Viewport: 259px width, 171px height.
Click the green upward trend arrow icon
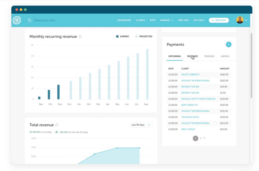tap(56, 132)
